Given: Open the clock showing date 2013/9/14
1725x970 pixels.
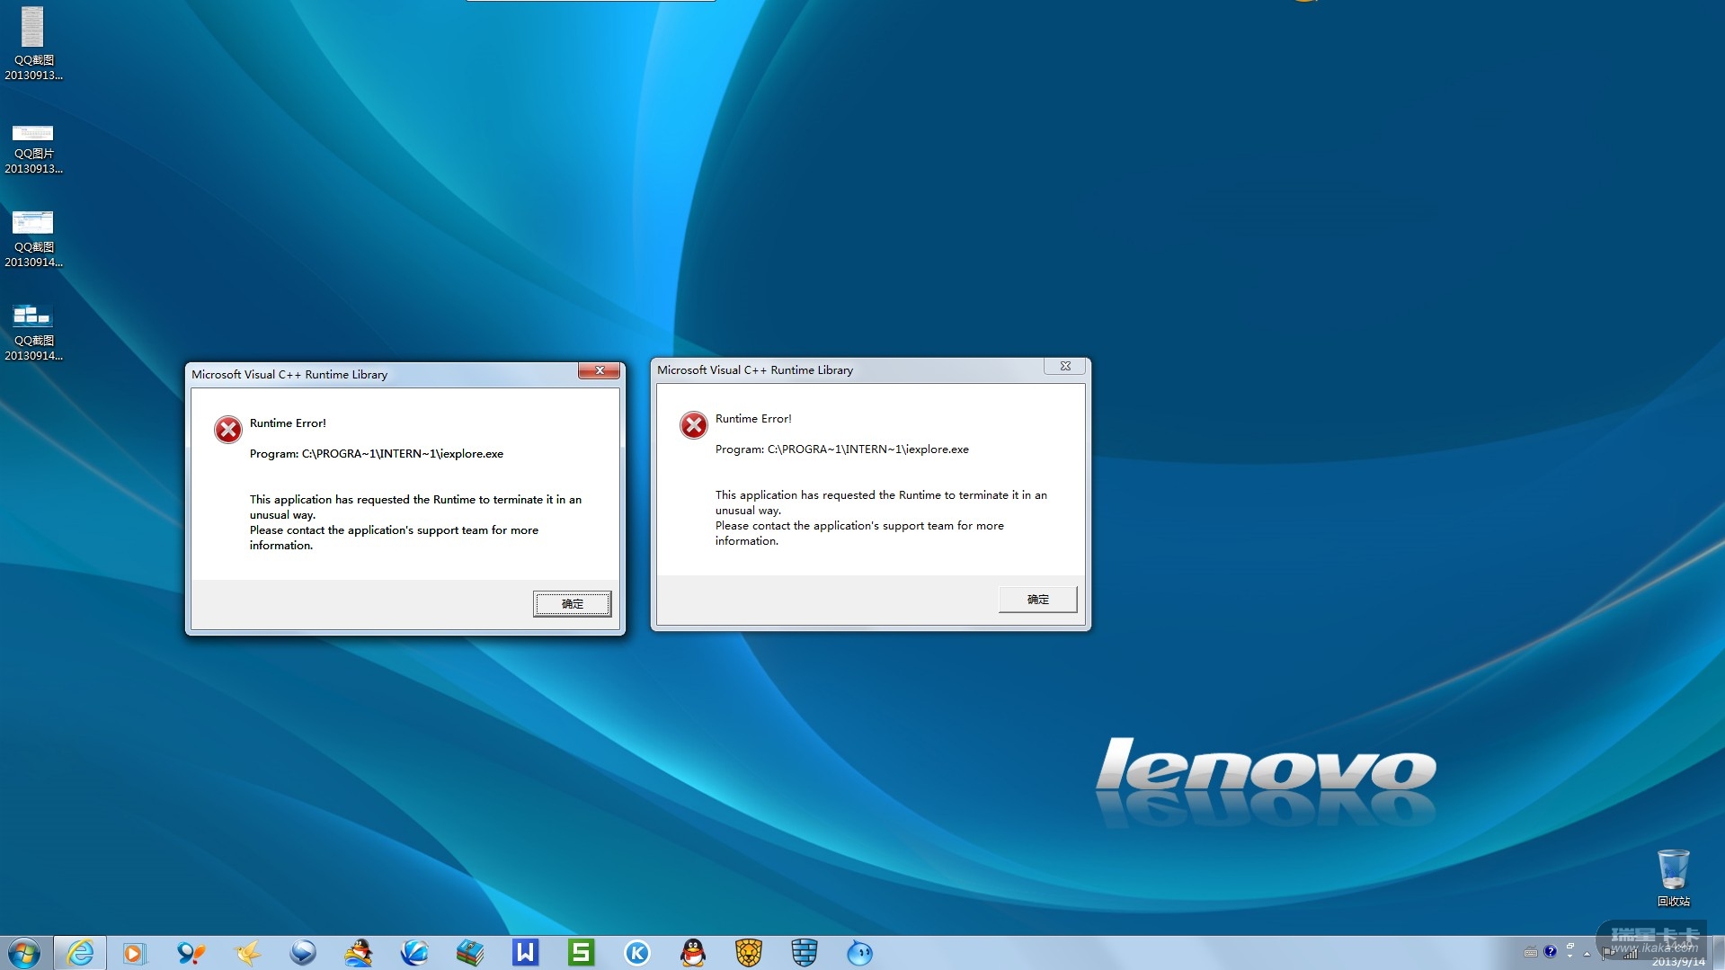Looking at the screenshot, I should pos(1677,954).
